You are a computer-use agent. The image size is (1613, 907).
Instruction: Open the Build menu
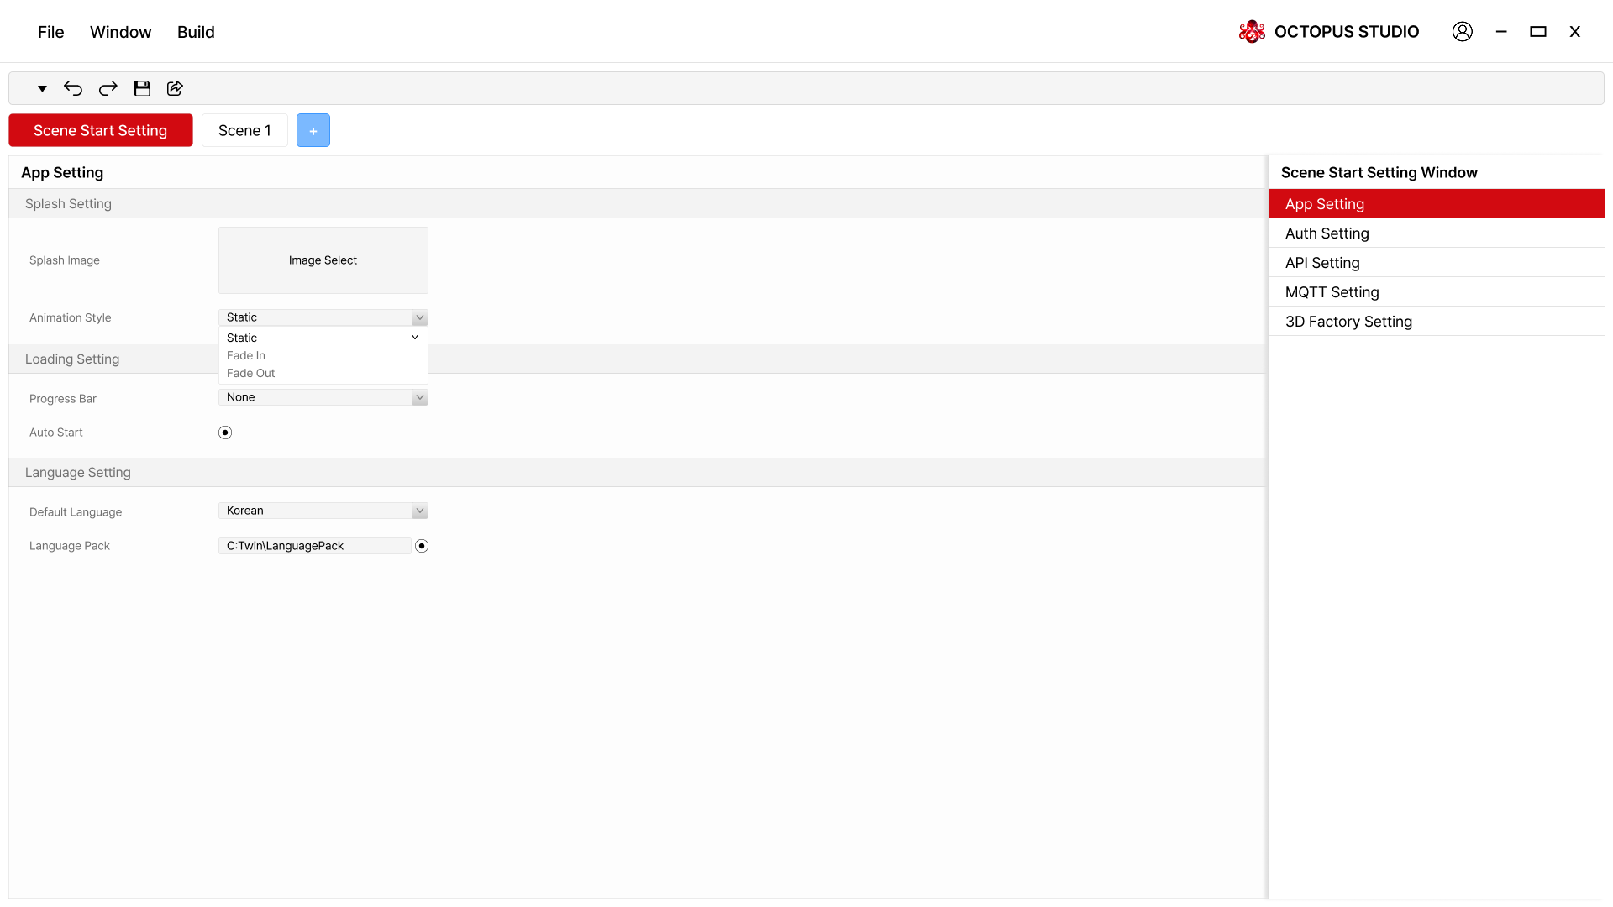point(196,32)
